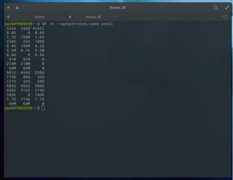The image size is (233, 180).
Task: Click the '988G' size value
Action: (x=11, y=91)
